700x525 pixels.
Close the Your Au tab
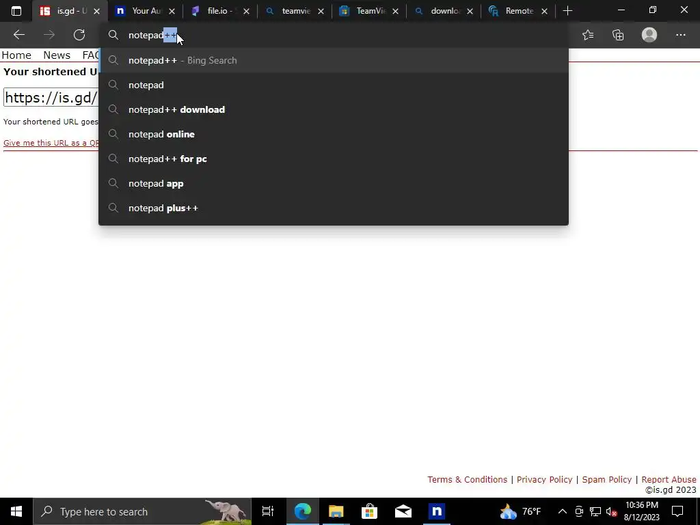(172, 11)
